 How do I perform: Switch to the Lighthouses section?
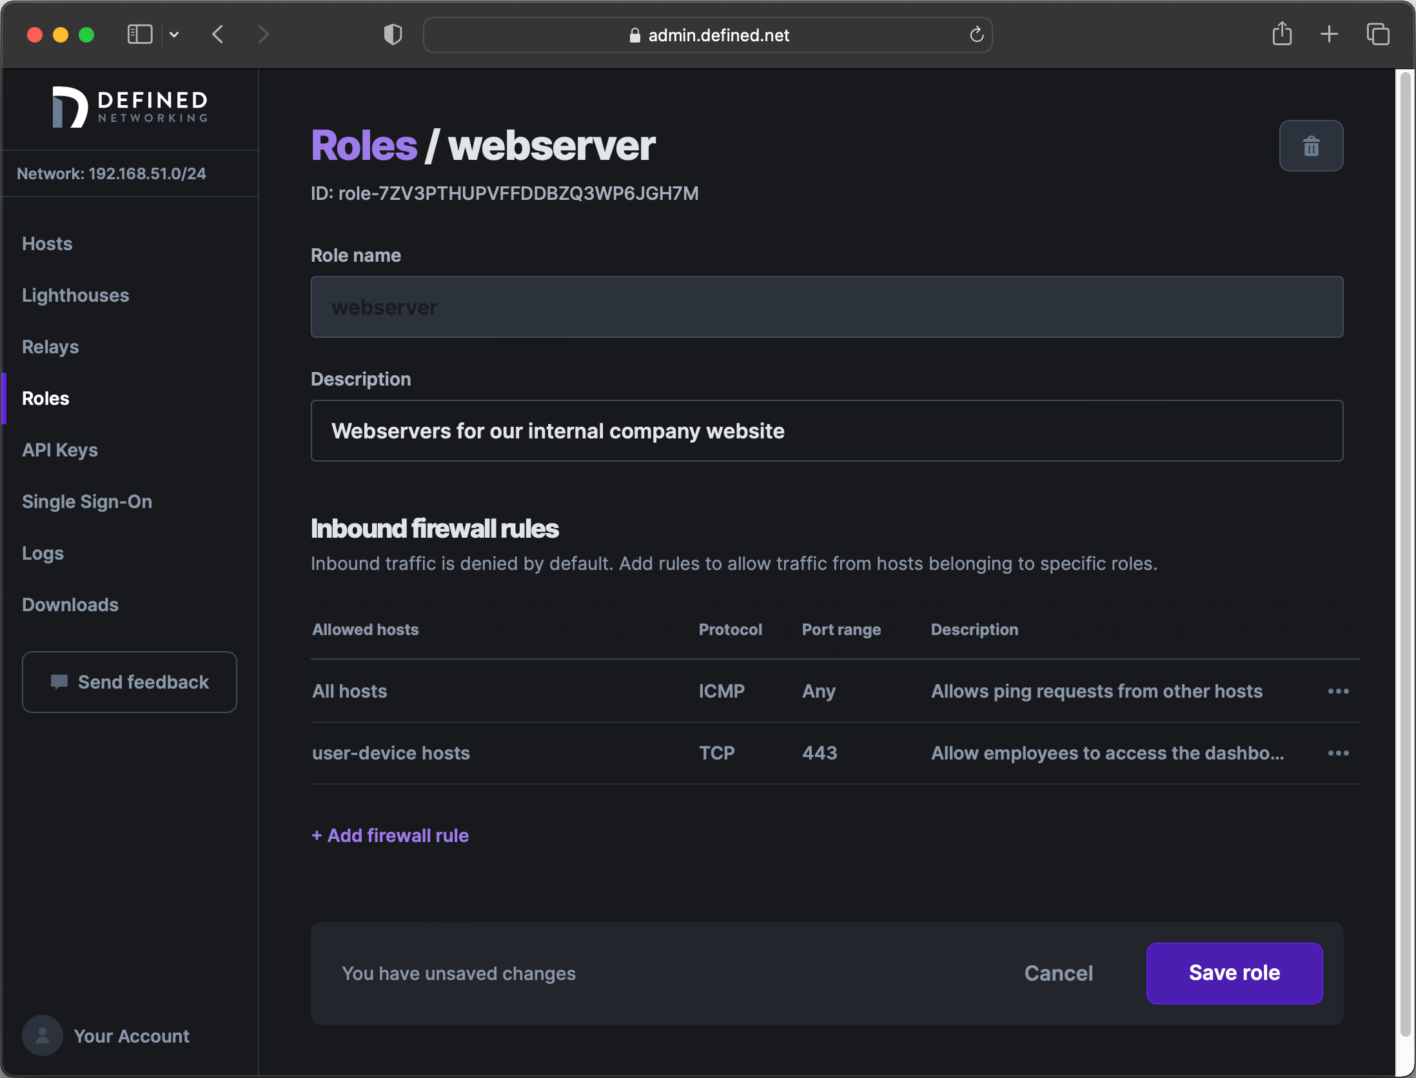(x=75, y=295)
